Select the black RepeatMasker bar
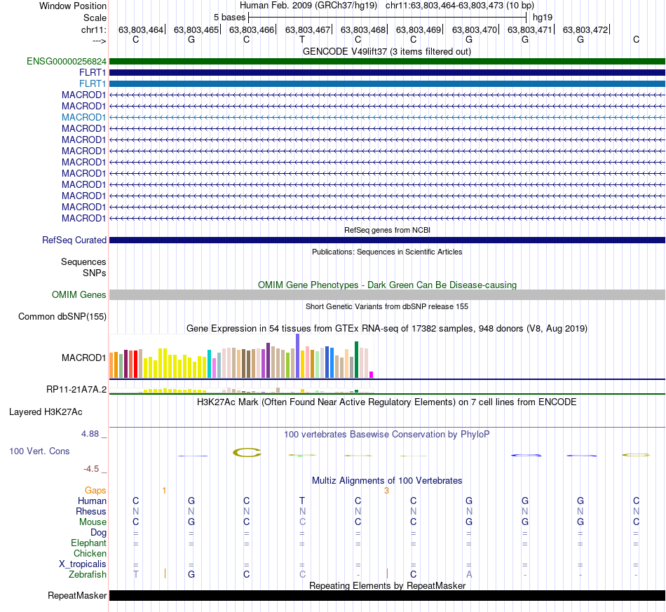The width and height of the screenshot is (666, 612). tap(388, 595)
